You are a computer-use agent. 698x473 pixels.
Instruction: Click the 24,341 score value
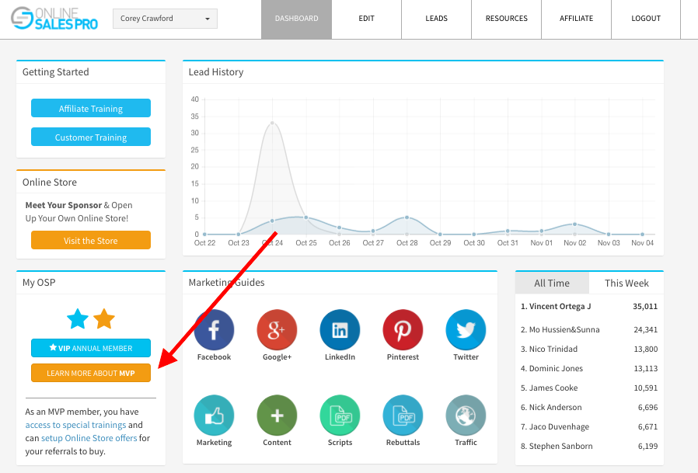645,330
